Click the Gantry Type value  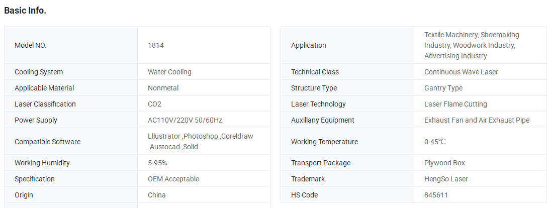pos(443,88)
